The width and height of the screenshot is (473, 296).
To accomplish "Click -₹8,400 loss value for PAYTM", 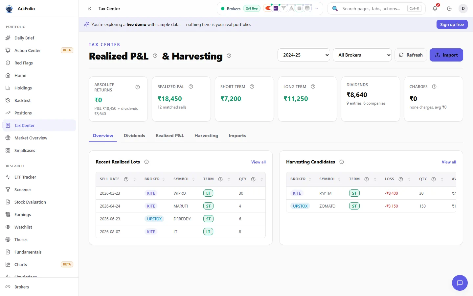I will [x=392, y=193].
